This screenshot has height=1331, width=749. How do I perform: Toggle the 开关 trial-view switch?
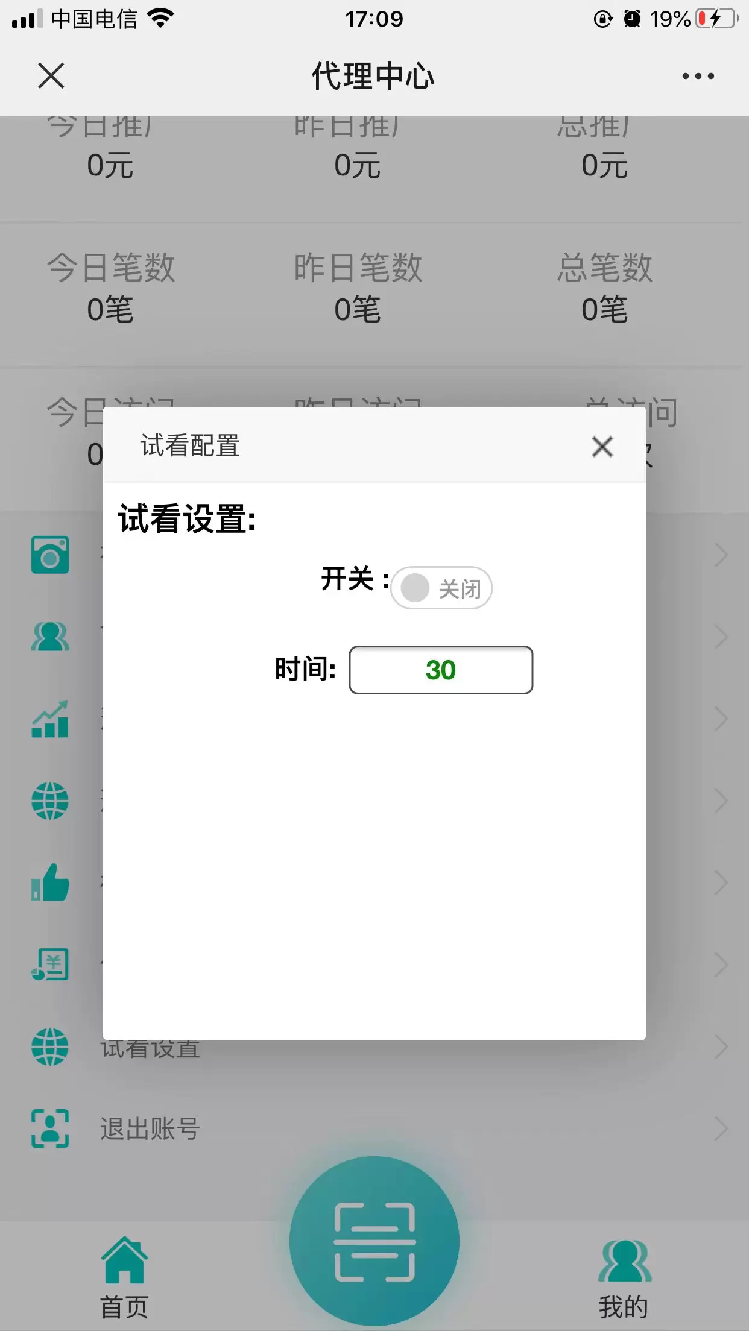point(441,588)
